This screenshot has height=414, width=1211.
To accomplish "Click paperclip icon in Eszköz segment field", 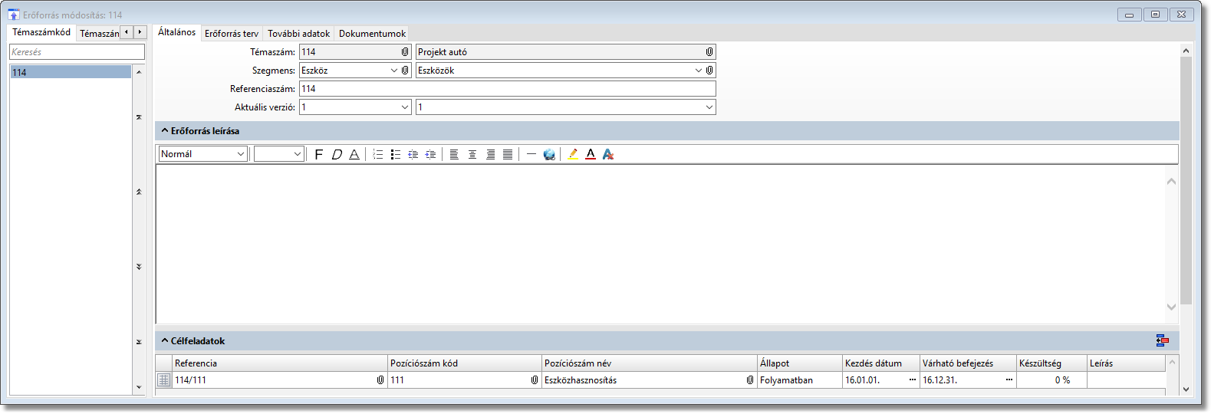I will [x=405, y=71].
